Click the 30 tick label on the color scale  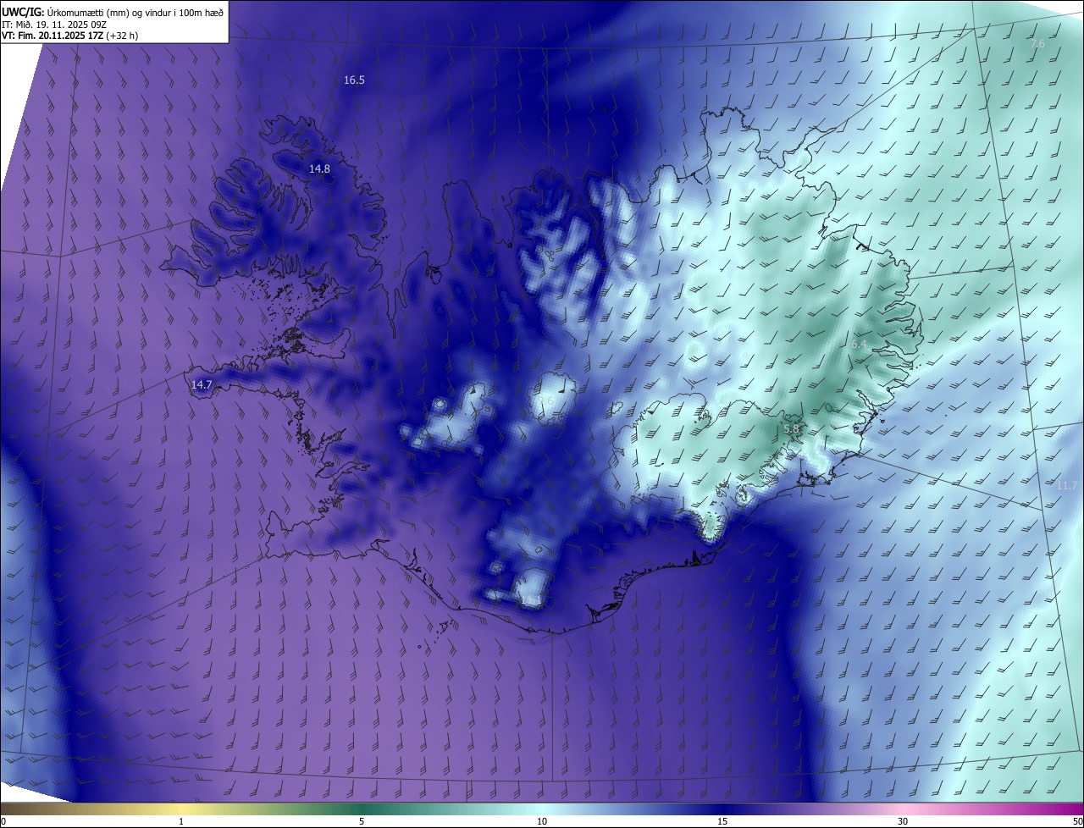coord(903,821)
